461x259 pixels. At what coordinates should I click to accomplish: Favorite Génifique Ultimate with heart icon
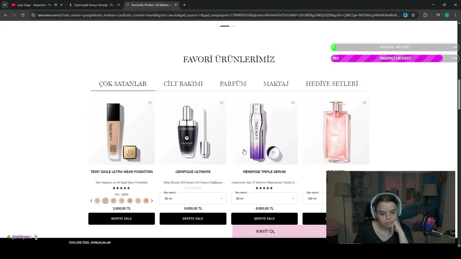tap(221, 103)
